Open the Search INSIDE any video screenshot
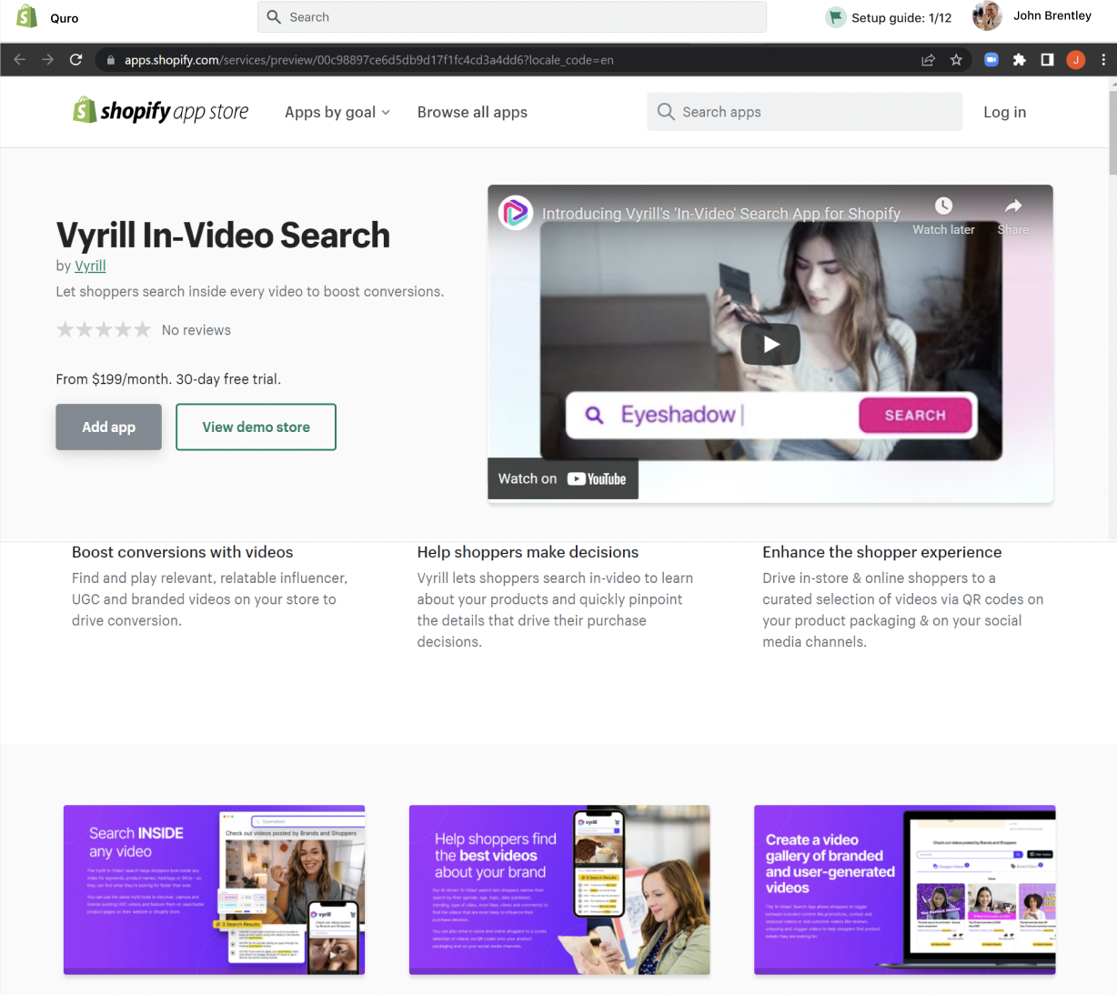The image size is (1117, 995). [x=215, y=889]
